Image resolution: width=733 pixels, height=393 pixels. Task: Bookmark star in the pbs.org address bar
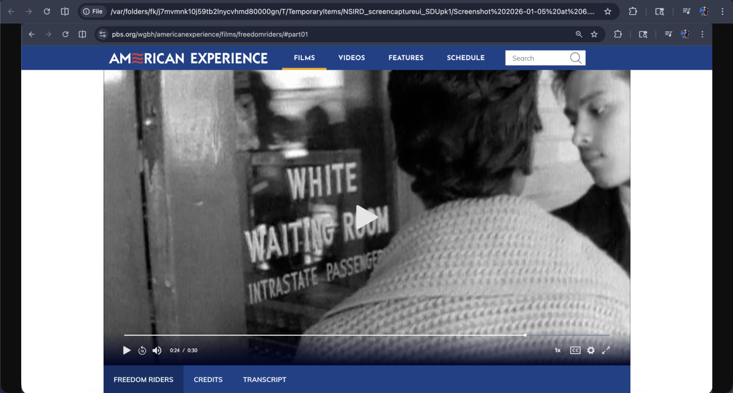594,34
